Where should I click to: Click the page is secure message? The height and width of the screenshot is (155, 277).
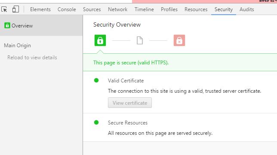coord(131,63)
